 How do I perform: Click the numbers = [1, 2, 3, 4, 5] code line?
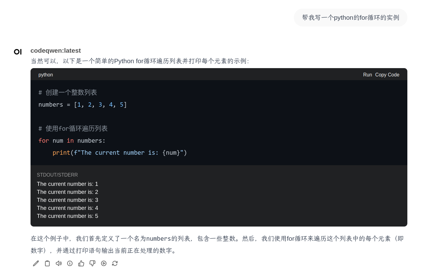coord(83,104)
